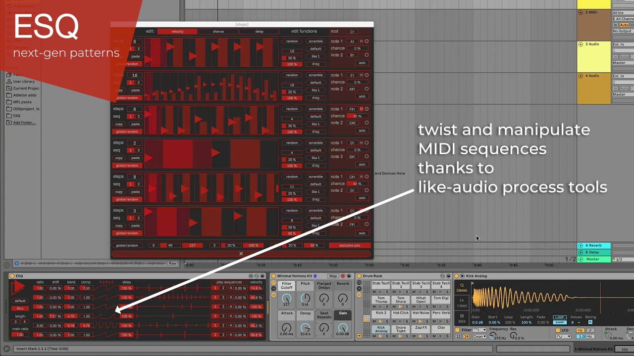Viewport: 634px width, 356px height.
Task: Unfold the A Reverb return track
Action: point(581,245)
